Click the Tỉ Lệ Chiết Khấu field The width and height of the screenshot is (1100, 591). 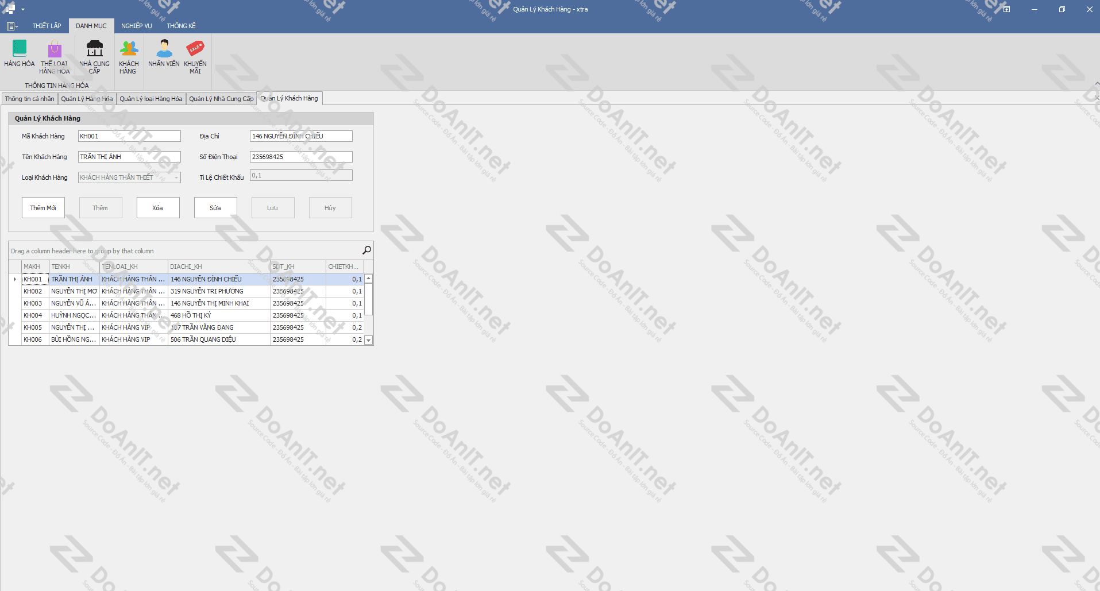point(301,175)
